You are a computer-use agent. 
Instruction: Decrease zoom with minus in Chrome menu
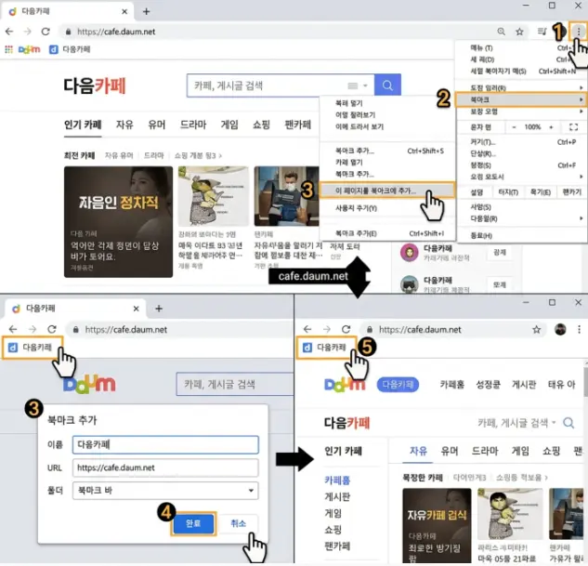pyautogui.click(x=514, y=127)
